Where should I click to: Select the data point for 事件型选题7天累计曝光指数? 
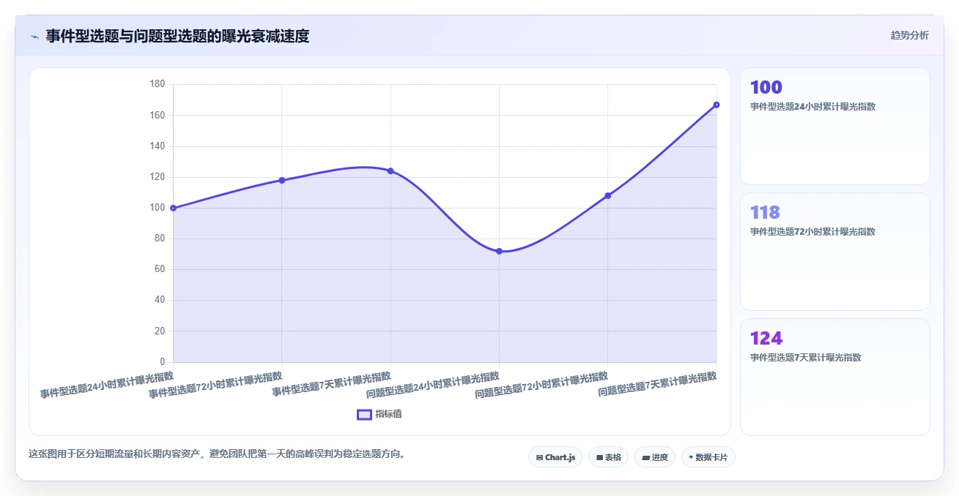[390, 171]
